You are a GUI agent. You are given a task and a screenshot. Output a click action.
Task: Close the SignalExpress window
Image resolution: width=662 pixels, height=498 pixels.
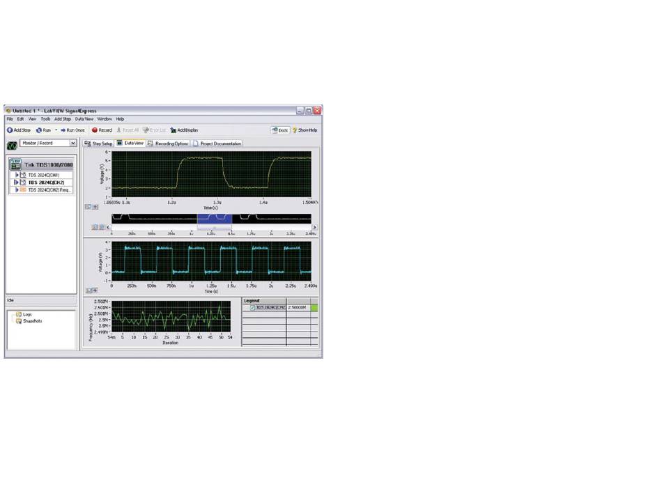coord(317,111)
